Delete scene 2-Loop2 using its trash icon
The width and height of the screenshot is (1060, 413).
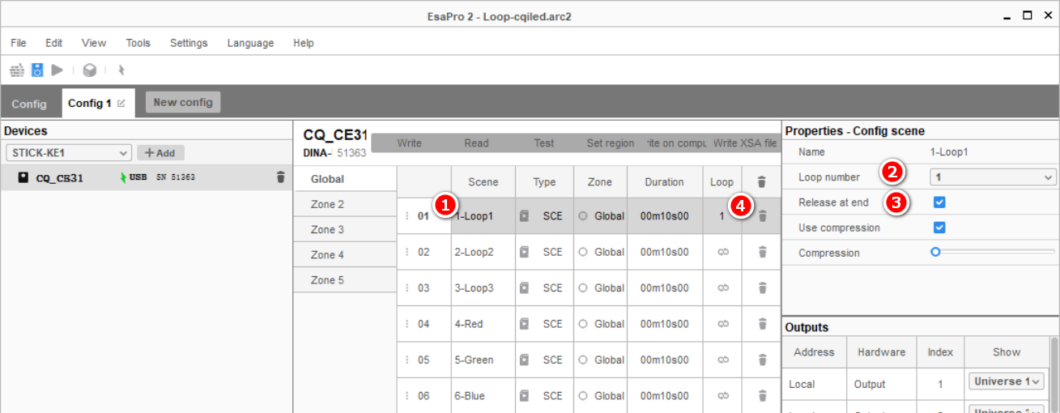pyautogui.click(x=762, y=252)
